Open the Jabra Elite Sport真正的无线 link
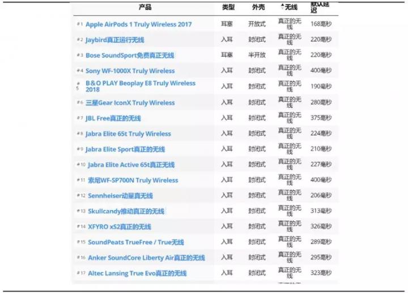The height and width of the screenshot is (293, 408). pos(125,149)
